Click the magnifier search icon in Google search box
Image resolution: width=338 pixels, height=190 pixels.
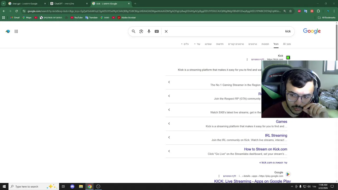pyautogui.click(x=133, y=31)
